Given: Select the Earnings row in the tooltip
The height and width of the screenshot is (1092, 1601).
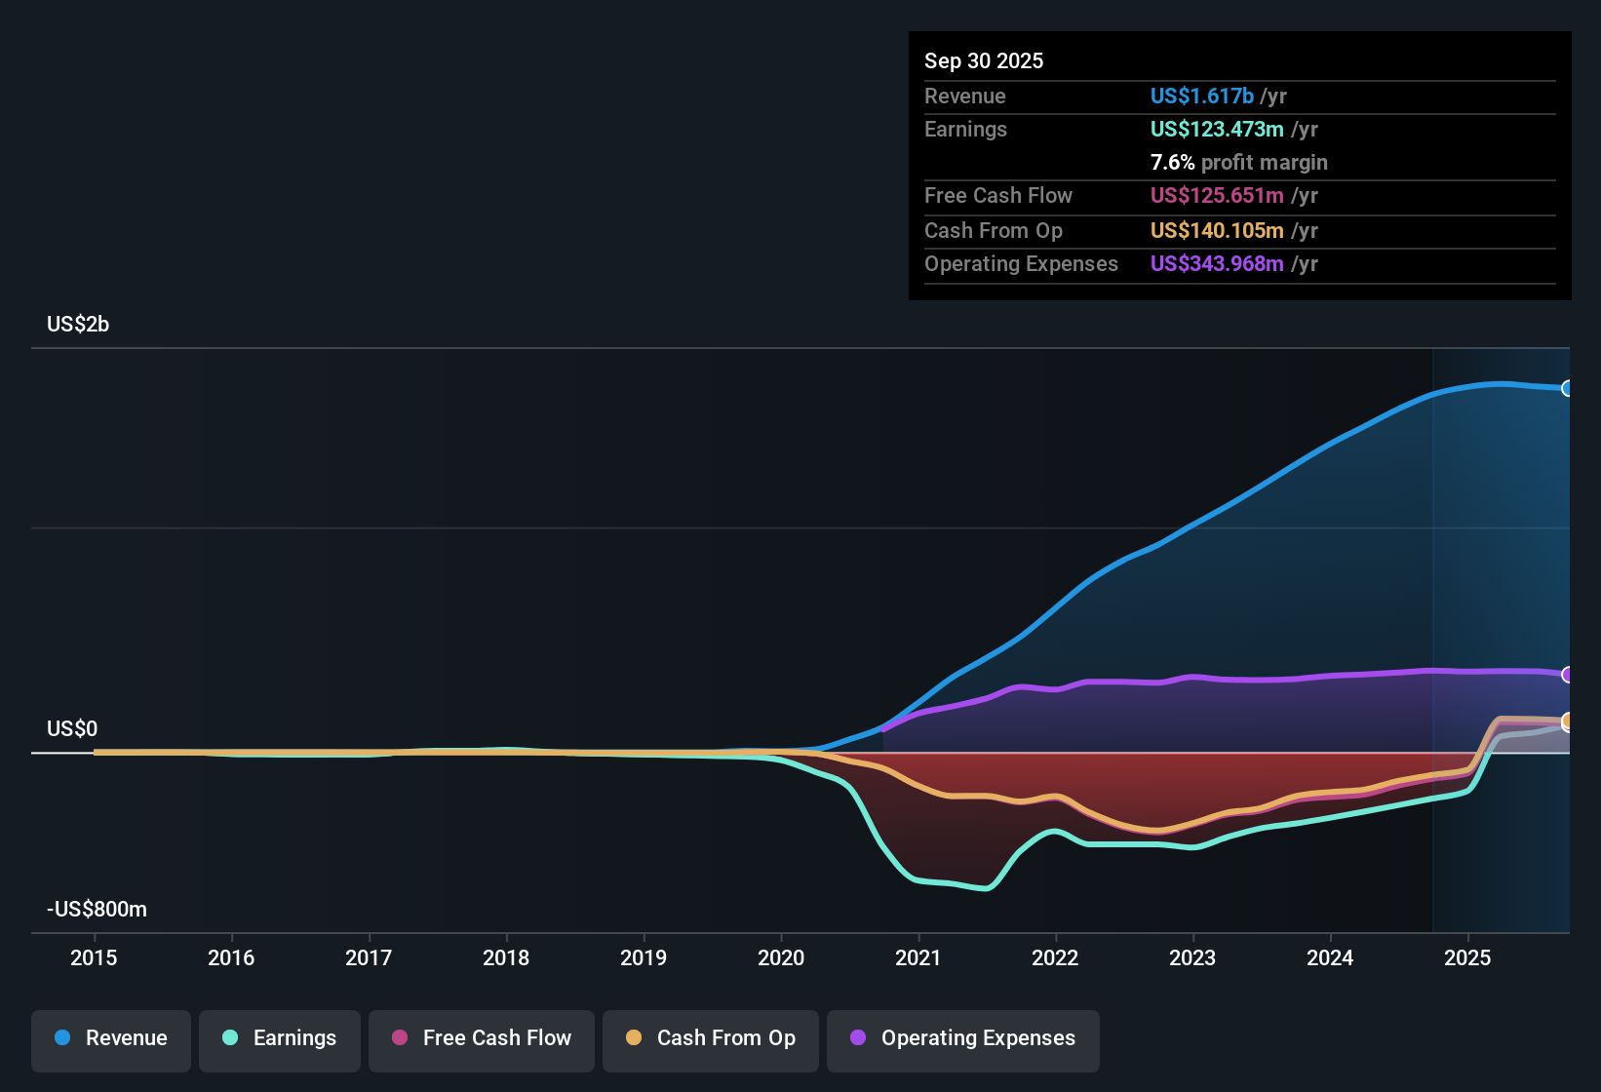Looking at the screenshot, I should click(x=1238, y=129).
